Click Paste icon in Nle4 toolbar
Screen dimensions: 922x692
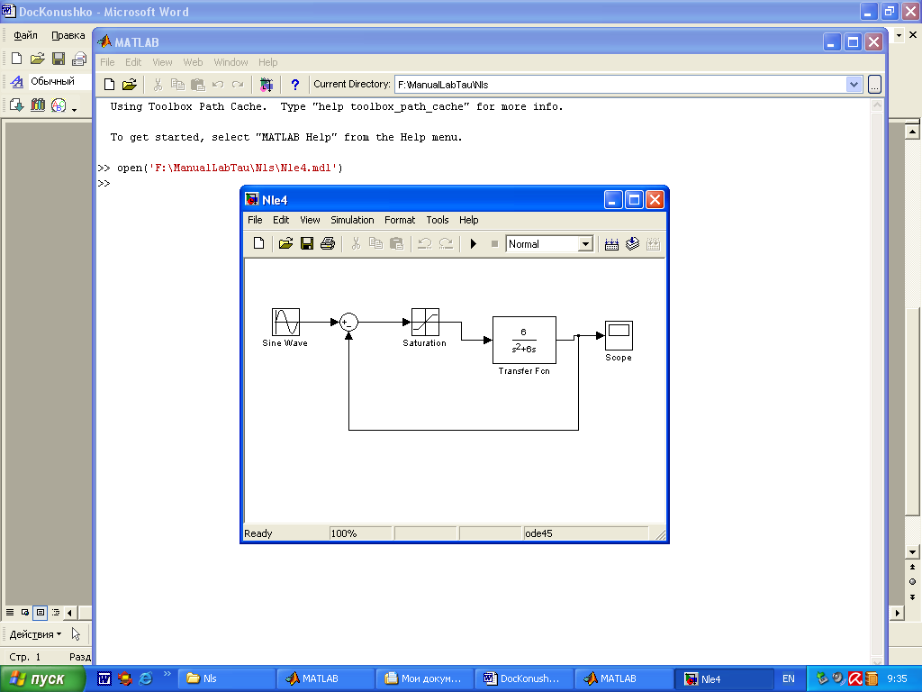pos(397,243)
